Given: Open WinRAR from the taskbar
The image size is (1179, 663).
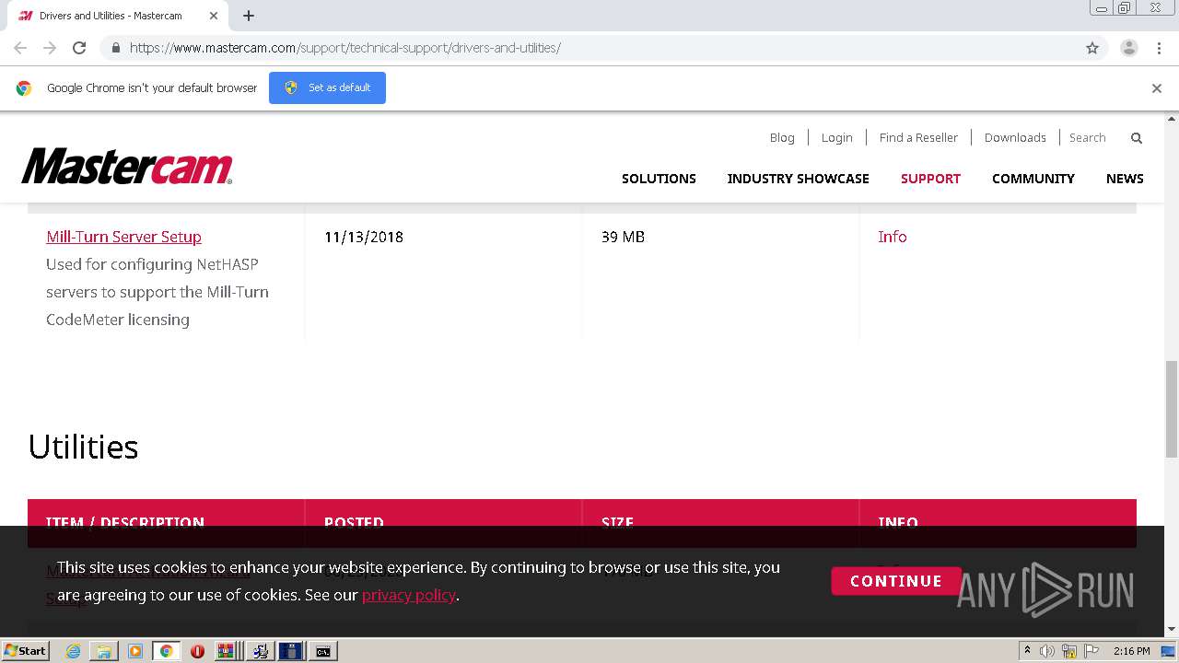Looking at the screenshot, I should [226, 651].
